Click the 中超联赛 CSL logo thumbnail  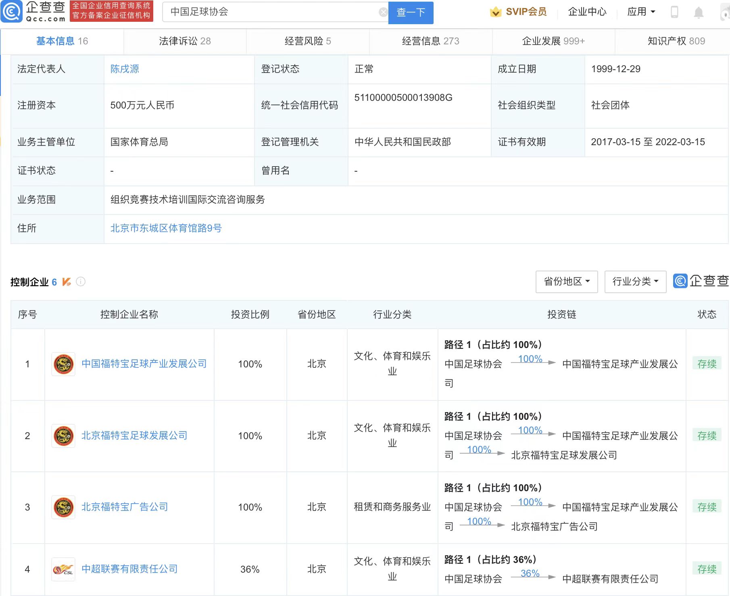63,569
